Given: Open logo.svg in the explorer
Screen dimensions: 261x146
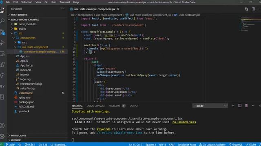Looking at the screenshot, I should [x=25, y=79].
